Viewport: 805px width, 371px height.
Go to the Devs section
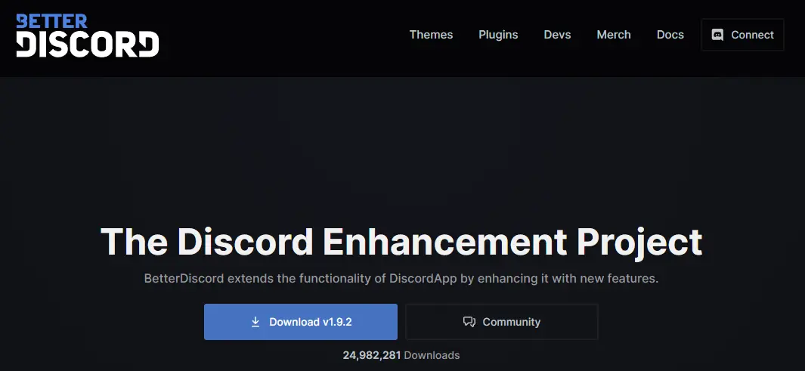[x=557, y=35]
